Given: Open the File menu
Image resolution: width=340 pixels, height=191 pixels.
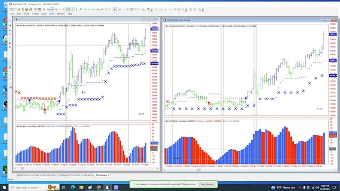Looking at the screenshot, I should [12, 14].
